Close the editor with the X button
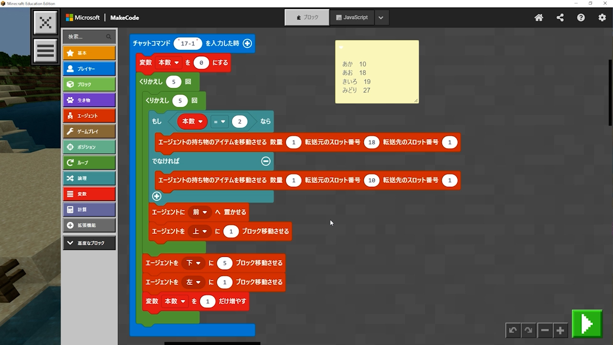 (x=45, y=23)
